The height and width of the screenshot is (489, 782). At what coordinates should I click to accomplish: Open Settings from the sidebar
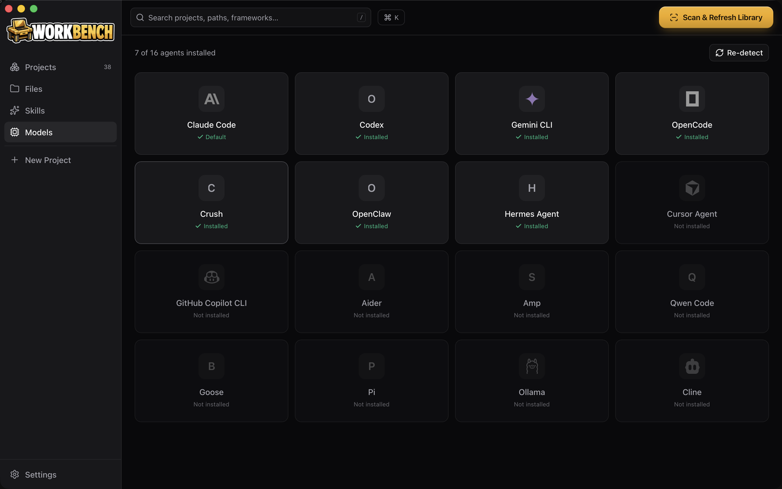[x=60, y=474]
